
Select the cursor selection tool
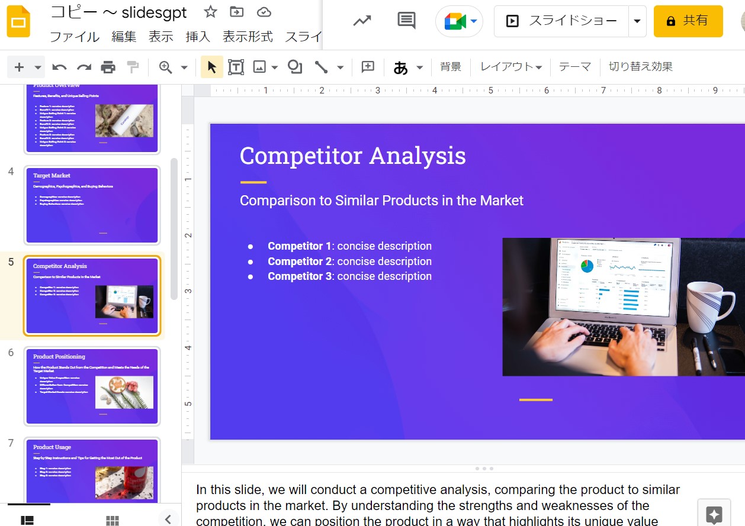[x=211, y=67]
